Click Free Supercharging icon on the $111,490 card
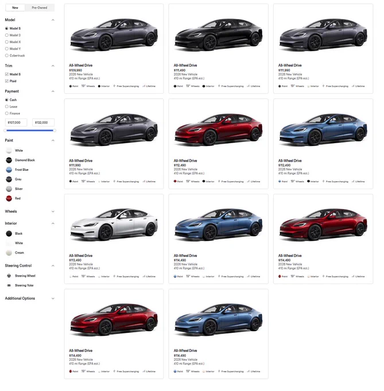The width and height of the screenshot is (384, 391). tap(219, 86)
